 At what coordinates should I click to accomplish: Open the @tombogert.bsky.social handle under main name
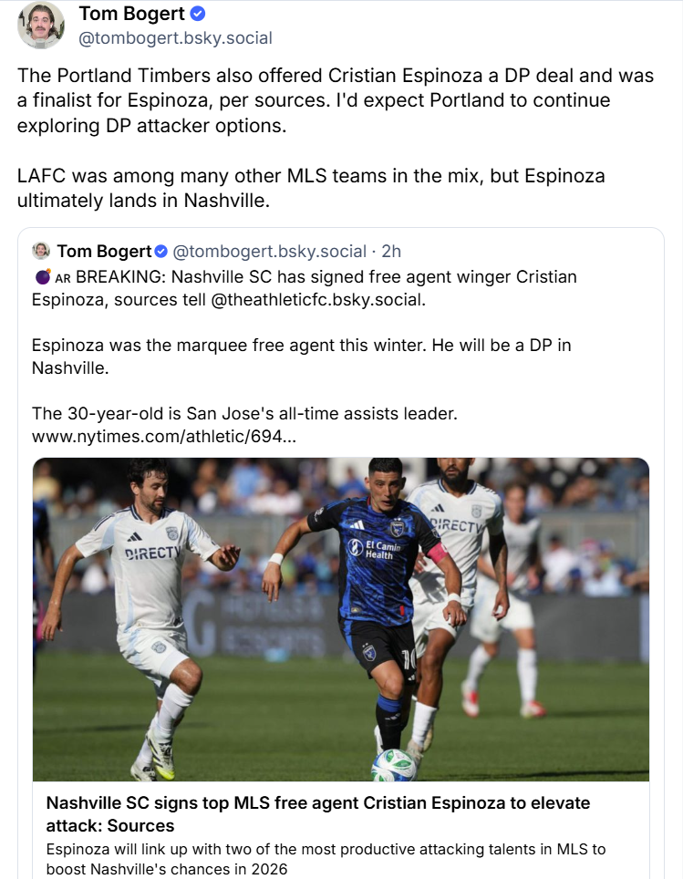[x=175, y=38]
